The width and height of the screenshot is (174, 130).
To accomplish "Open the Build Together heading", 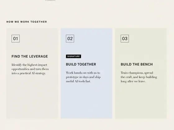I will (81, 64).
